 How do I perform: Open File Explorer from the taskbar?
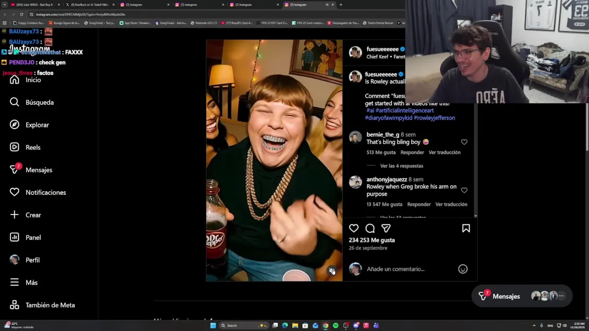pos(295,325)
